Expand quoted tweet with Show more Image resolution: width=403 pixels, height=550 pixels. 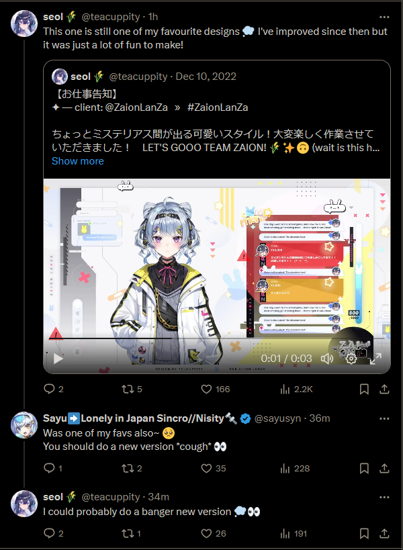78,161
